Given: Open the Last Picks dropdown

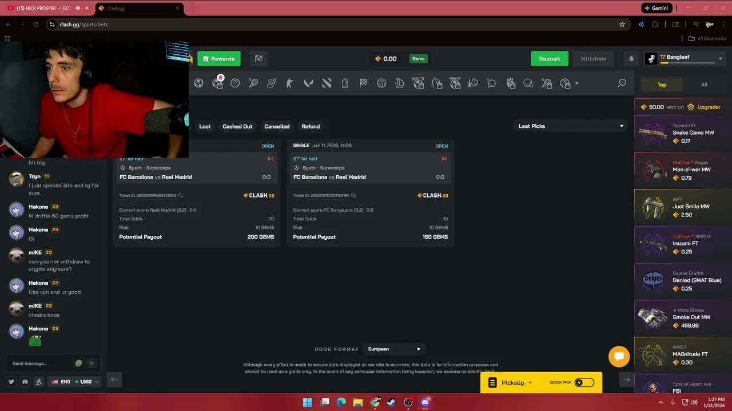Looking at the screenshot, I should pos(571,126).
